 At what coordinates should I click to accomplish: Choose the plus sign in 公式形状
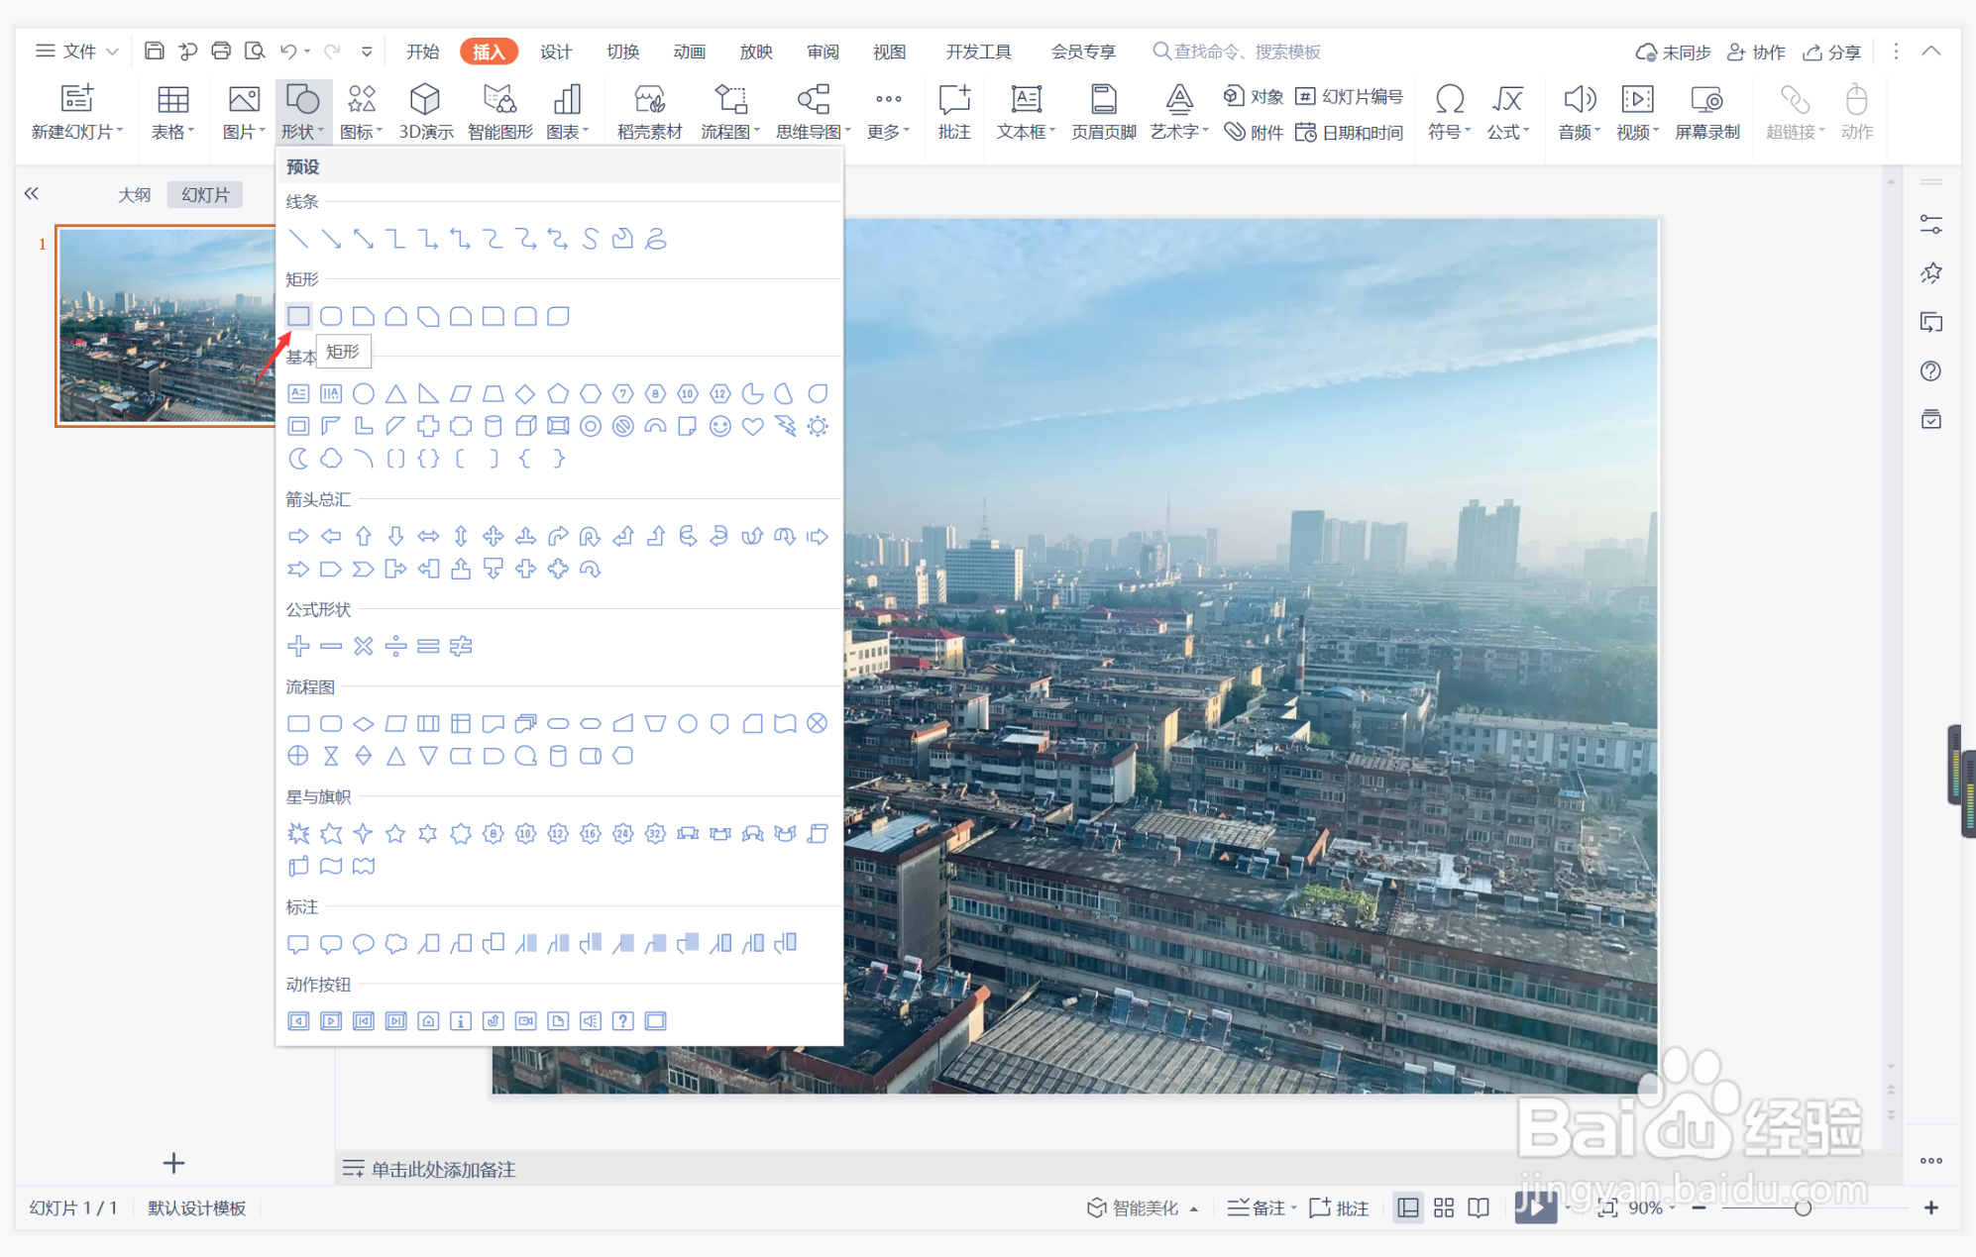point(298,646)
